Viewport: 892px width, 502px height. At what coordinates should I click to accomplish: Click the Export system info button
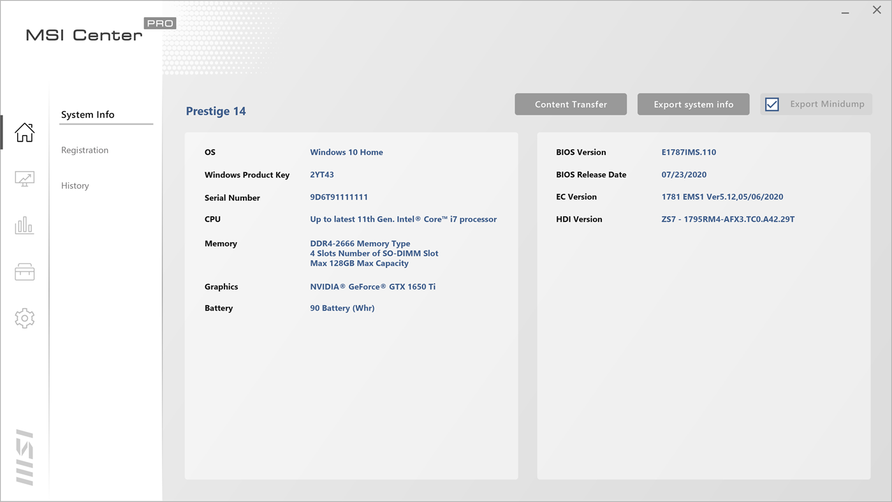click(x=694, y=104)
